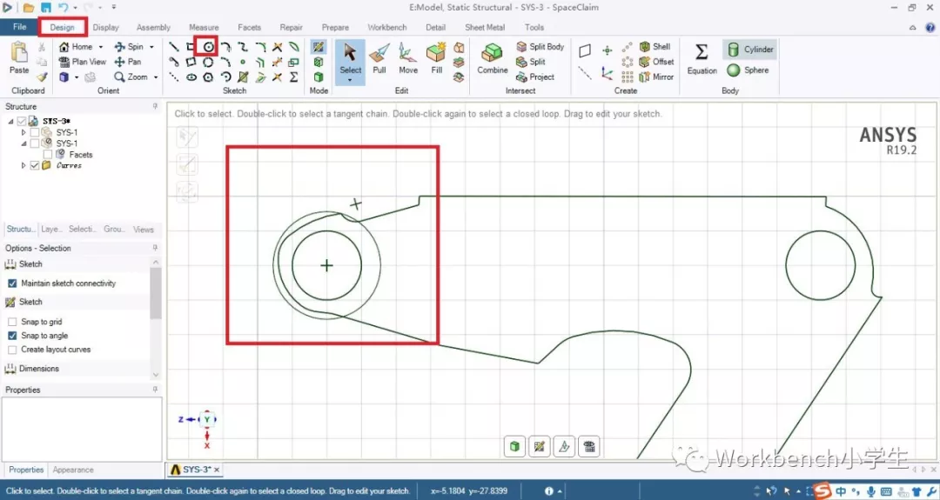Open the File menu
Image resolution: width=940 pixels, height=500 pixels.
pyautogui.click(x=20, y=27)
